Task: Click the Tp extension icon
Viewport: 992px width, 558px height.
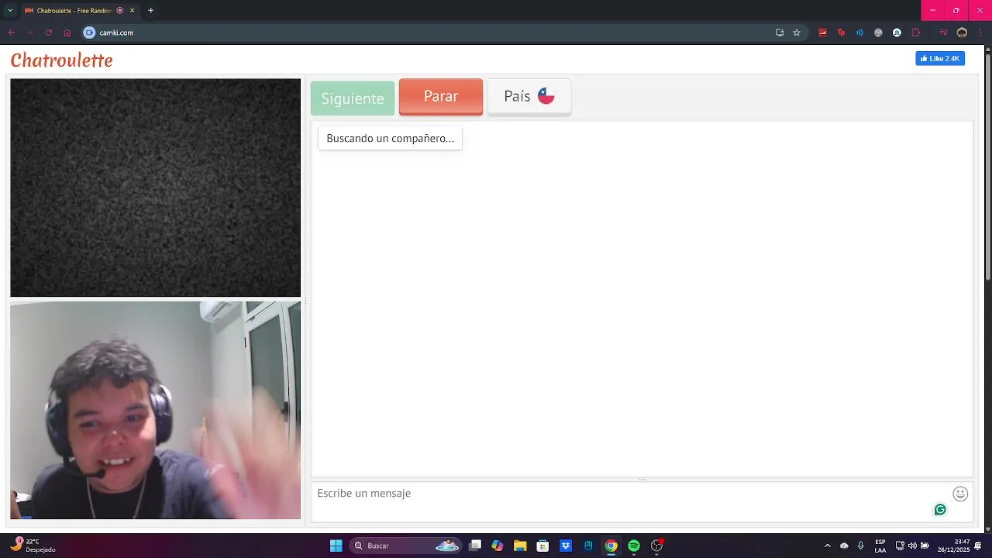Action: (841, 33)
